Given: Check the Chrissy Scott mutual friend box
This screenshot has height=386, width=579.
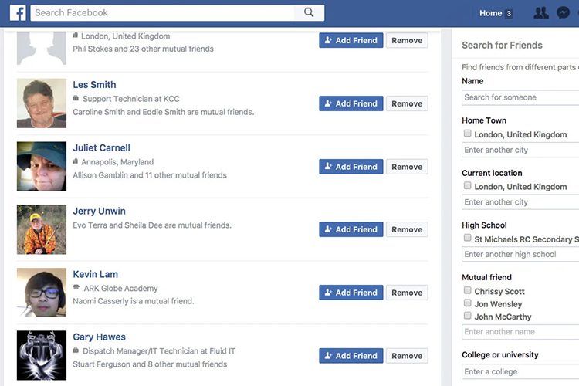Looking at the screenshot, I should (468, 291).
